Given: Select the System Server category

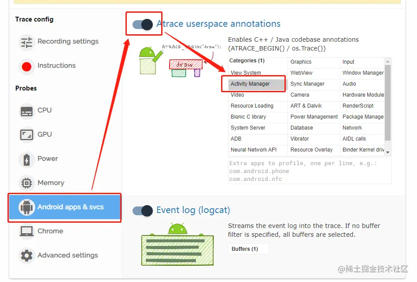Looking at the screenshot, I should coord(258,128).
